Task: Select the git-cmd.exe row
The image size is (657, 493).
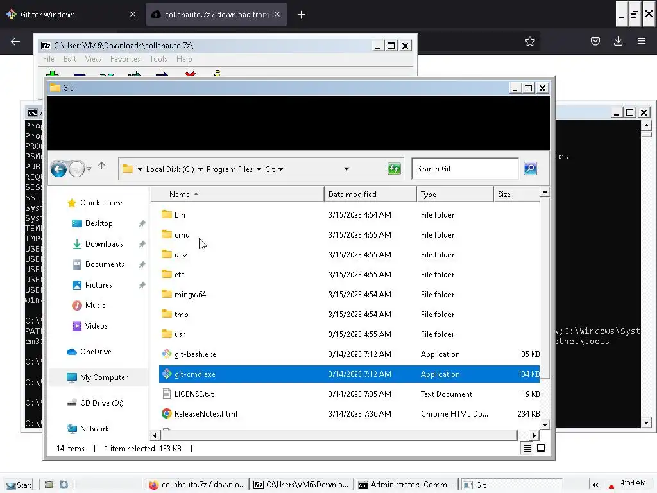Action: [349, 374]
